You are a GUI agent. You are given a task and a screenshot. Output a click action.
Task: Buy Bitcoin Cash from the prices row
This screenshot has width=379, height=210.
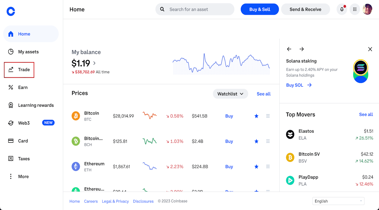pyautogui.click(x=229, y=141)
